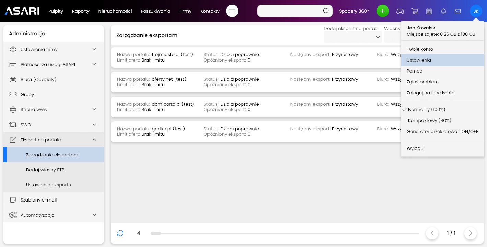This screenshot has height=247, width=487.
Task: Open Nieruchomości in top navigation
Action: 115,11
